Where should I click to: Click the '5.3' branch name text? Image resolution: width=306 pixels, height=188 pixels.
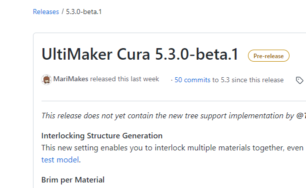(x=225, y=80)
